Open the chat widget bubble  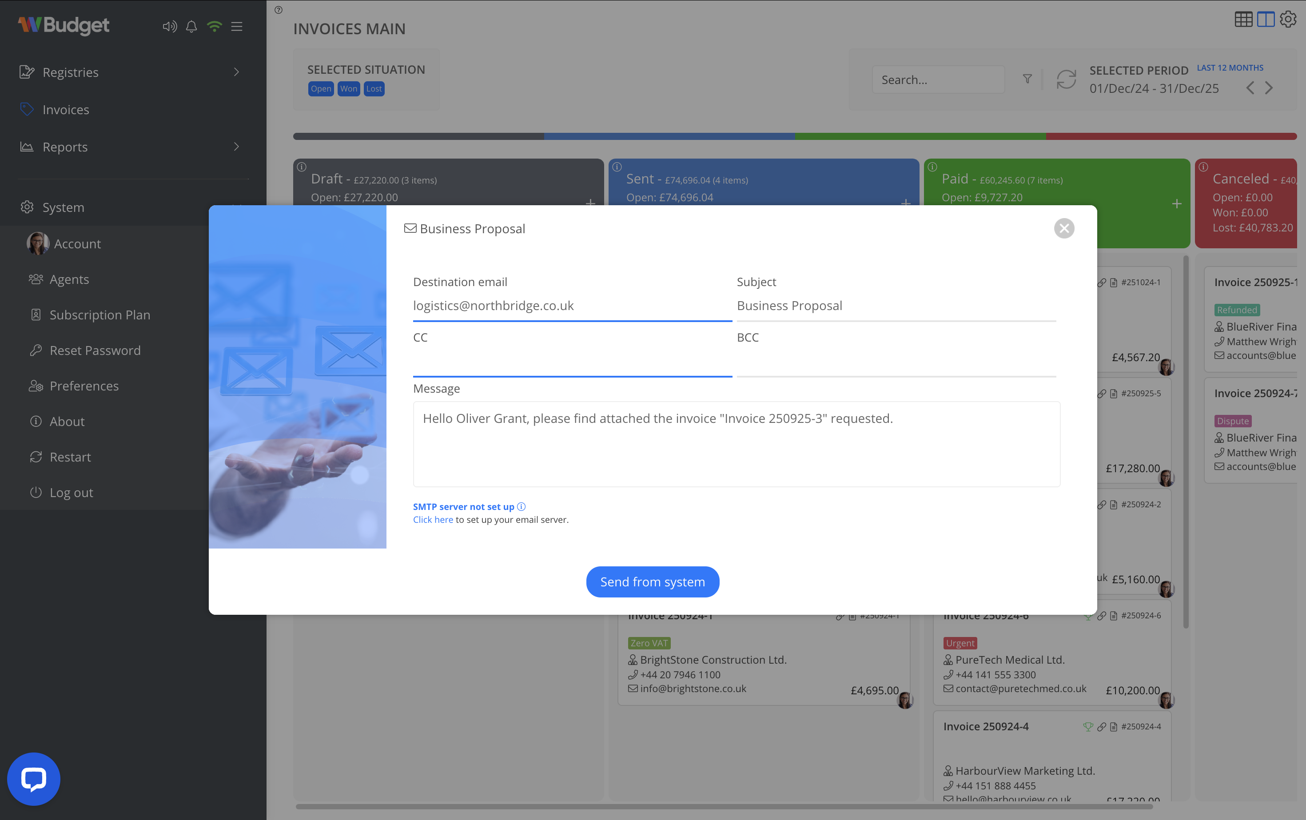pos(34,779)
